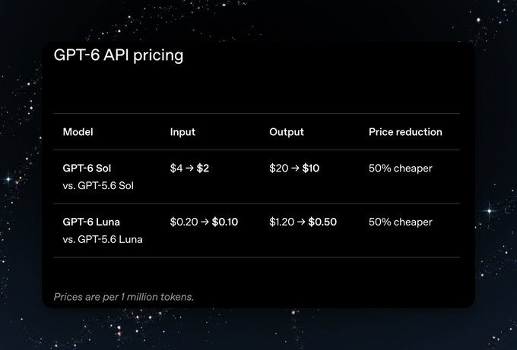
Task: Click the GPT-6 Luna model name
Action: click(91, 222)
